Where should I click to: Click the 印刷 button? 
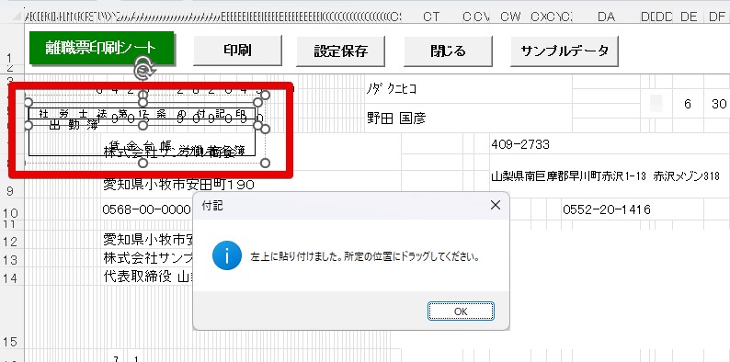237,51
